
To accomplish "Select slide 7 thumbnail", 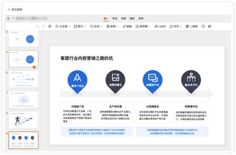I will 24,100.
